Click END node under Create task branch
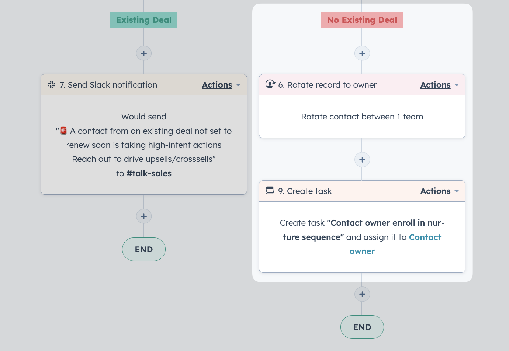The height and width of the screenshot is (351, 509). pyautogui.click(x=362, y=327)
